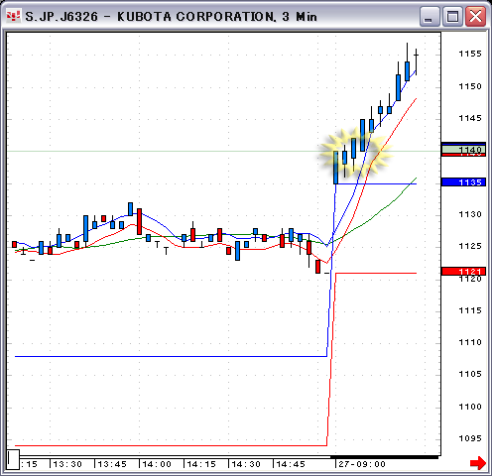This screenshot has height=476, width=492.
Task: Click the red 1121 price marker
Action: pyautogui.click(x=463, y=272)
